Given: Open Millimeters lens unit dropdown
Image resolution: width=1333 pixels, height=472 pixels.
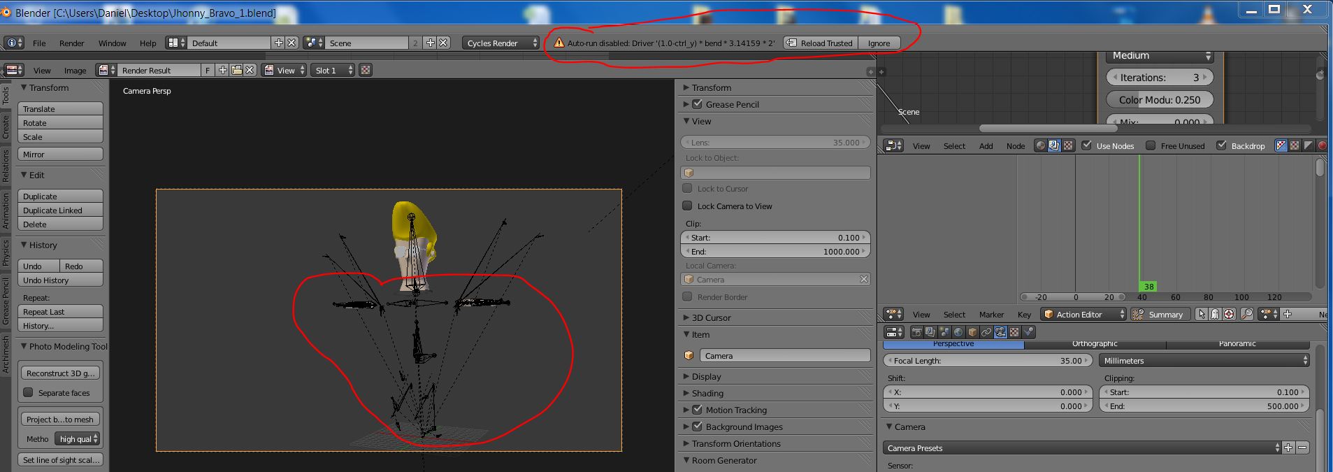Looking at the screenshot, I should point(1204,361).
